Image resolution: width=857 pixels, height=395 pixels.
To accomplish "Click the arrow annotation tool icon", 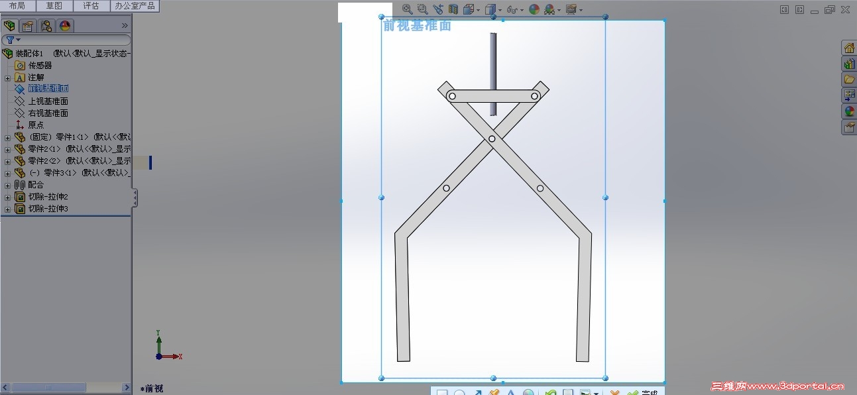I will pos(477,392).
